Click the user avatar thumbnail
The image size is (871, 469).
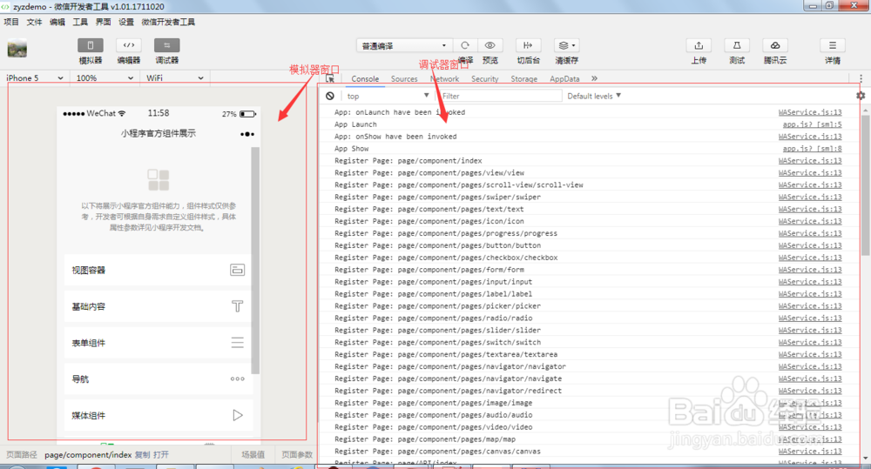pos(17,48)
